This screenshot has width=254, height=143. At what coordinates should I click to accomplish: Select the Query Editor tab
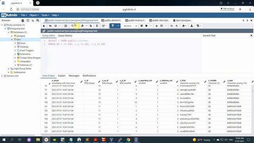click(x=48, y=36)
